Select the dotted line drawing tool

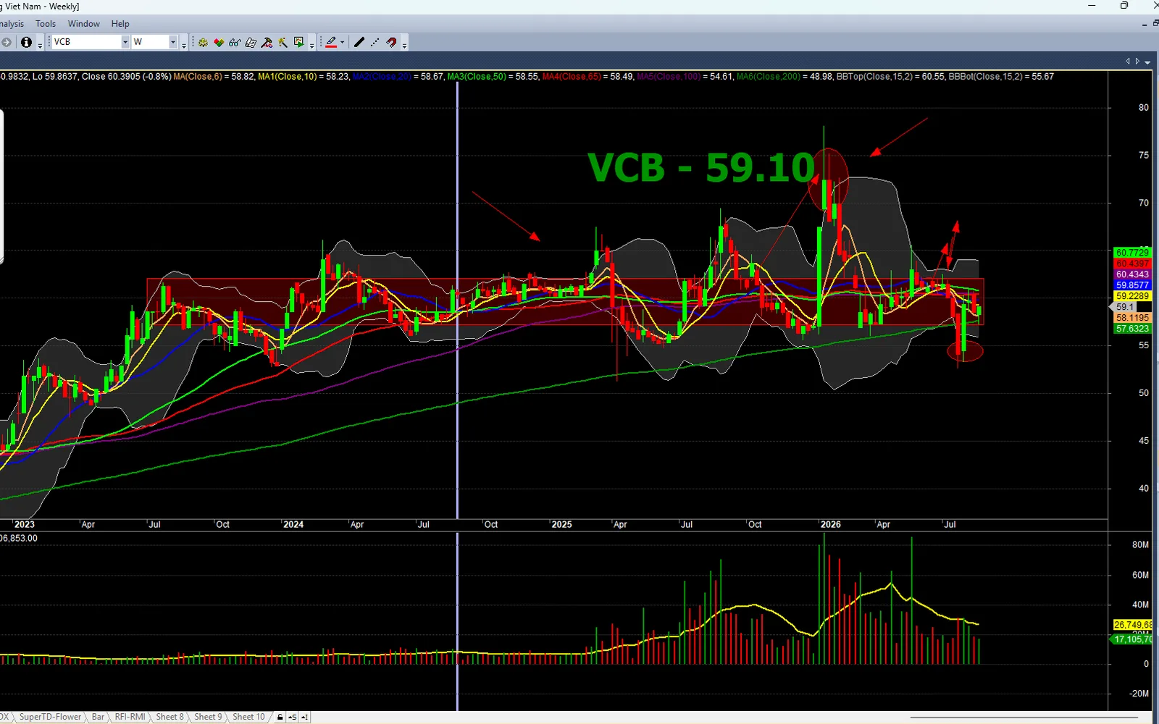375,43
